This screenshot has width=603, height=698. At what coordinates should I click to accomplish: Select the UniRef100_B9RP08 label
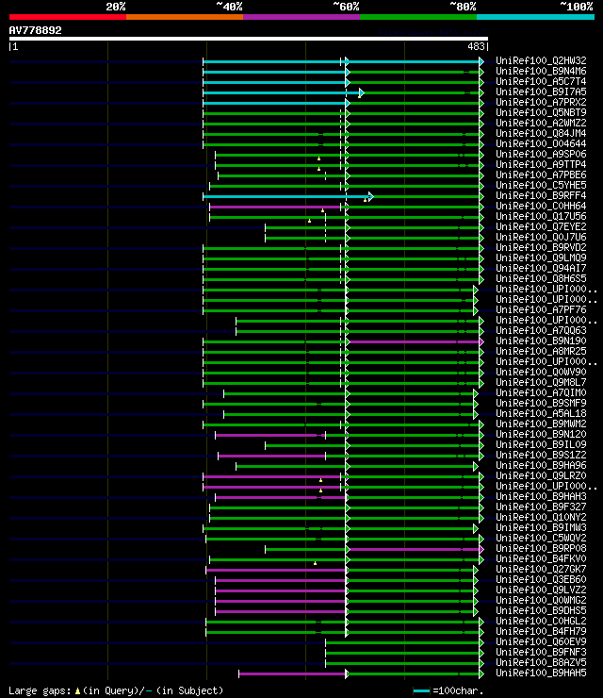point(541,549)
